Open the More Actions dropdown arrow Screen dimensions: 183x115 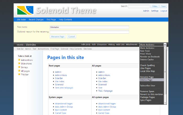pyautogui.click(x=165, y=45)
